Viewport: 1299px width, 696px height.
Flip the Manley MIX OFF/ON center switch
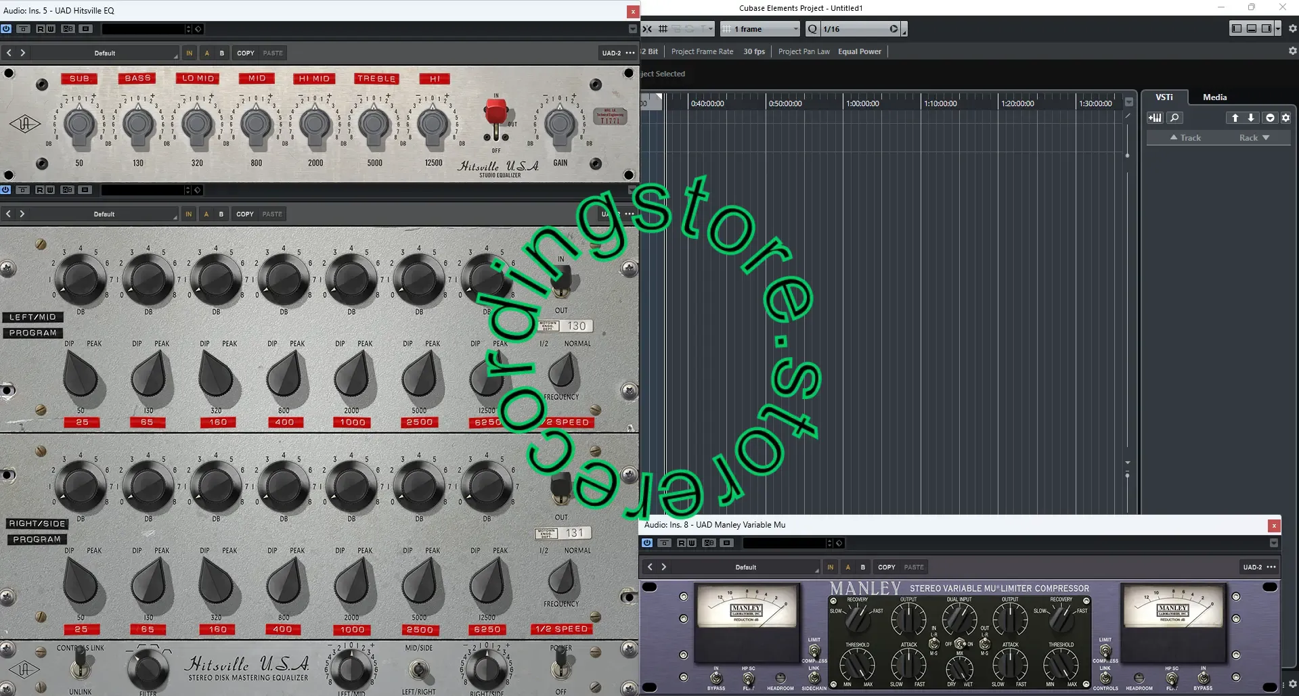960,644
